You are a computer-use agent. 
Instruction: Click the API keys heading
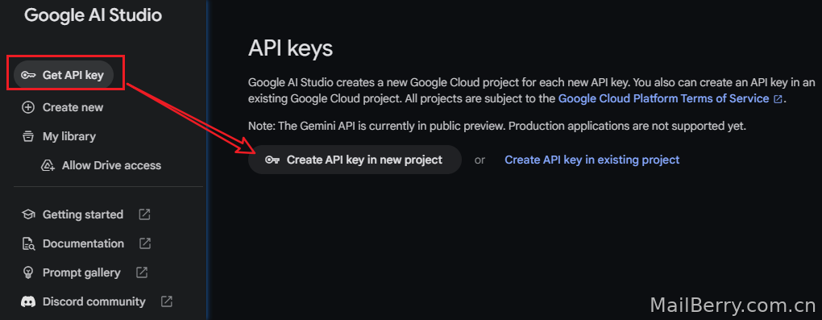pos(290,49)
